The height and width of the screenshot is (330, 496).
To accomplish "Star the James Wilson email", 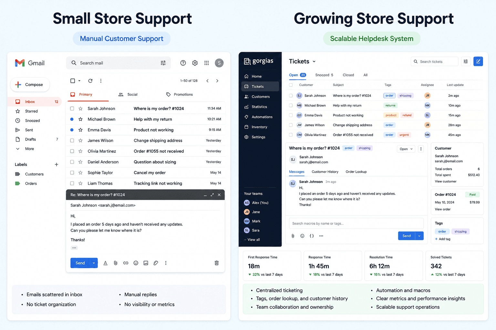I will point(80,141).
